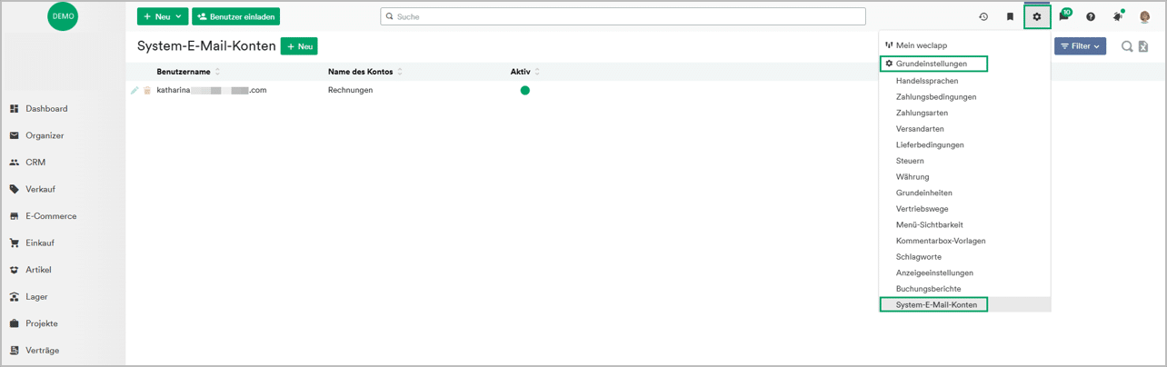Open the history clock icon
This screenshot has height=367, width=1167.
point(983,16)
